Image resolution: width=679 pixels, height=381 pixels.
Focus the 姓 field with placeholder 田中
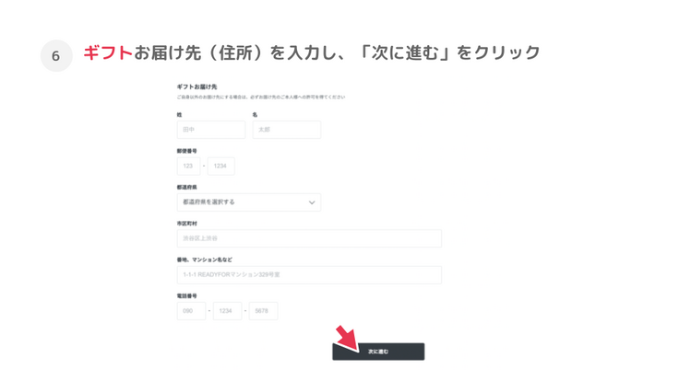click(211, 130)
